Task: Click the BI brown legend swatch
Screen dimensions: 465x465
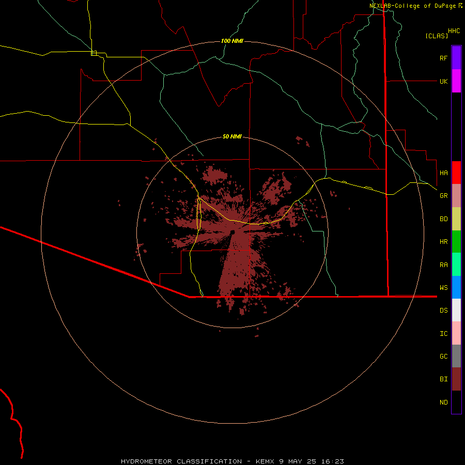Action: click(x=456, y=379)
